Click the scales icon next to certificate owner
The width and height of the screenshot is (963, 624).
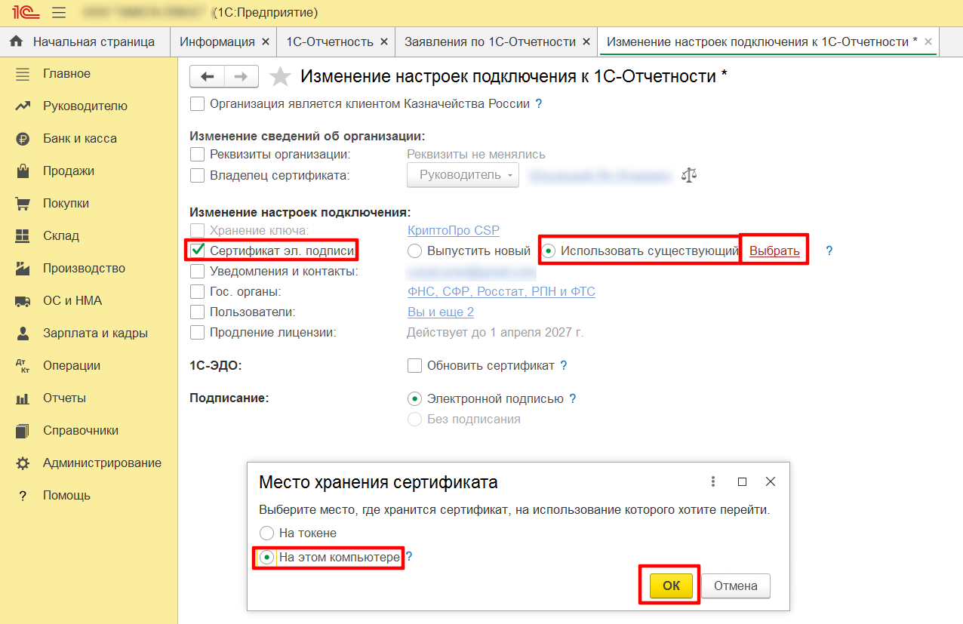pos(688,175)
